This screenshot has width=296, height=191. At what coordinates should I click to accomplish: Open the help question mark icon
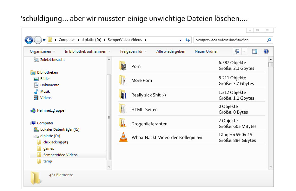266,51
